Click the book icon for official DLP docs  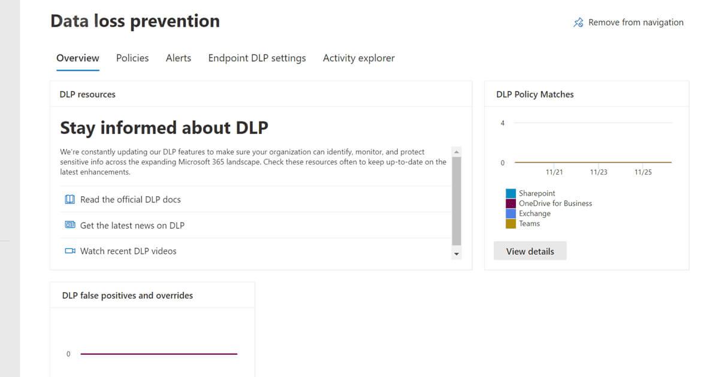click(70, 199)
